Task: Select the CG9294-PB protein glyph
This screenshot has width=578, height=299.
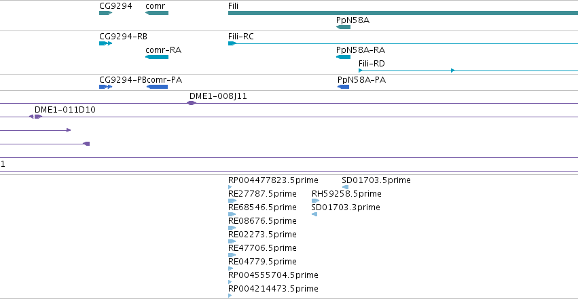Action: (105, 87)
